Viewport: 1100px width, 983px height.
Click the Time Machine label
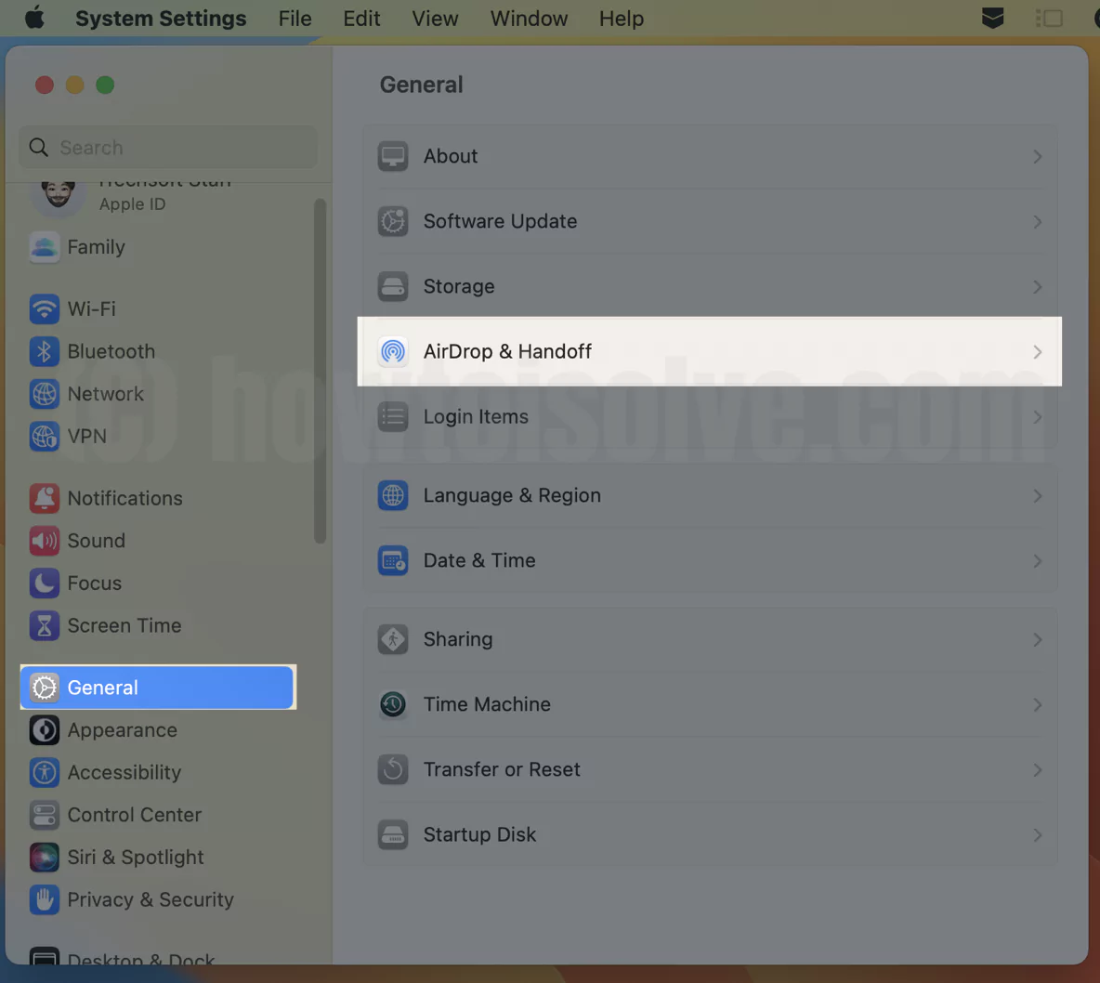pyautogui.click(x=487, y=704)
